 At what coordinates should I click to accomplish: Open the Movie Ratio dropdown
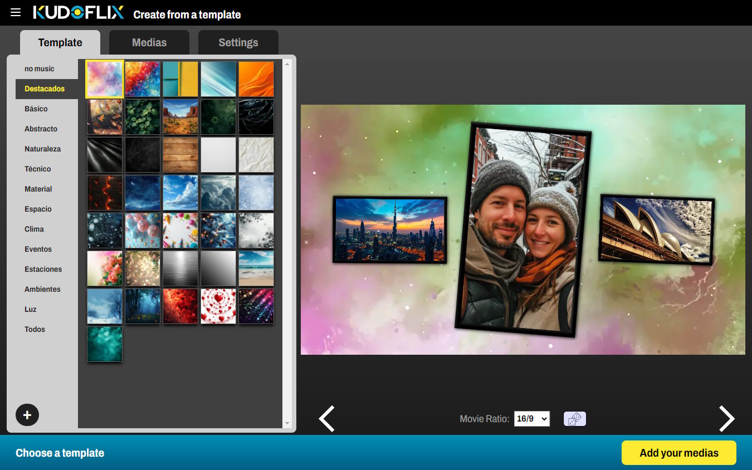point(531,419)
